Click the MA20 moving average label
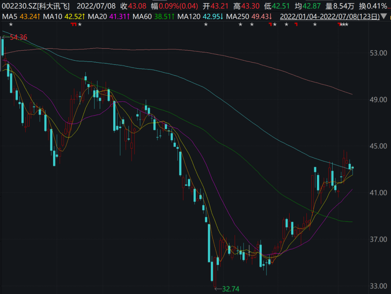The height and width of the screenshot is (294, 391). pyautogui.click(x=97, y=17)
